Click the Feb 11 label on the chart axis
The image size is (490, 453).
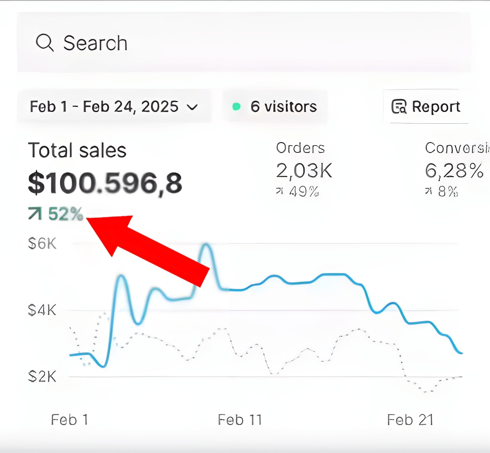[x=240, y=420]
